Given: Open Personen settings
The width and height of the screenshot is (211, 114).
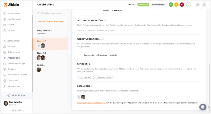Looking at the screenshot, I should pyautogui.click(x=12, y=46).
